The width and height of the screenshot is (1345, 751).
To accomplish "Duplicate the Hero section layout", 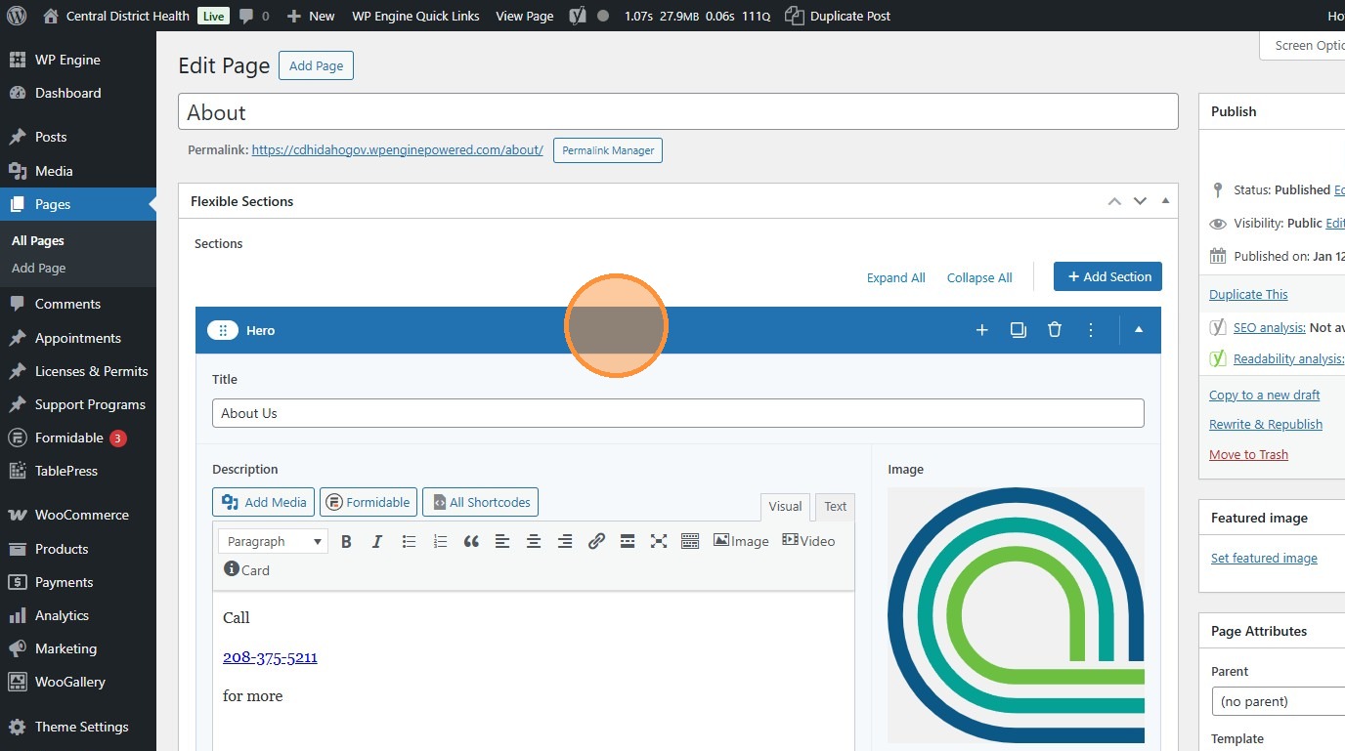I will click(1019, 330).
